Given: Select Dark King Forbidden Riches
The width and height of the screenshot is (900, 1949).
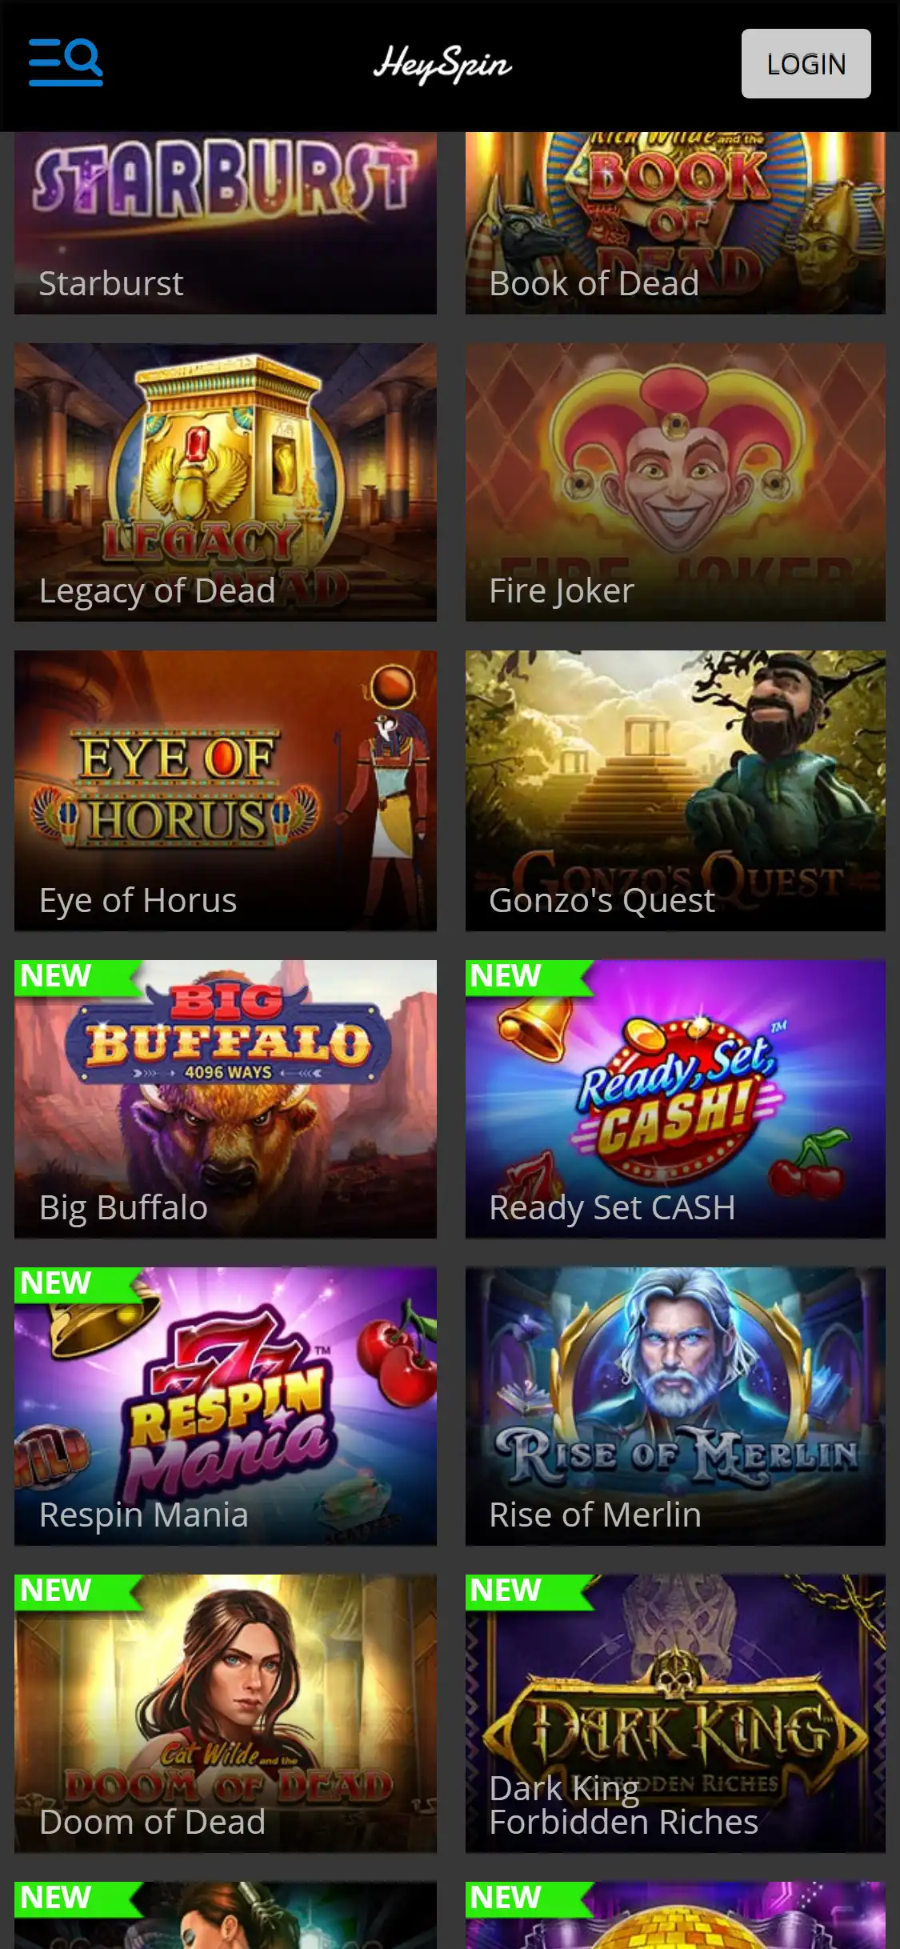Looking at the screenshot, I should pos(675,1714).
